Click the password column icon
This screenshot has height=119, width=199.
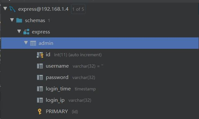(x=40, y=77)
